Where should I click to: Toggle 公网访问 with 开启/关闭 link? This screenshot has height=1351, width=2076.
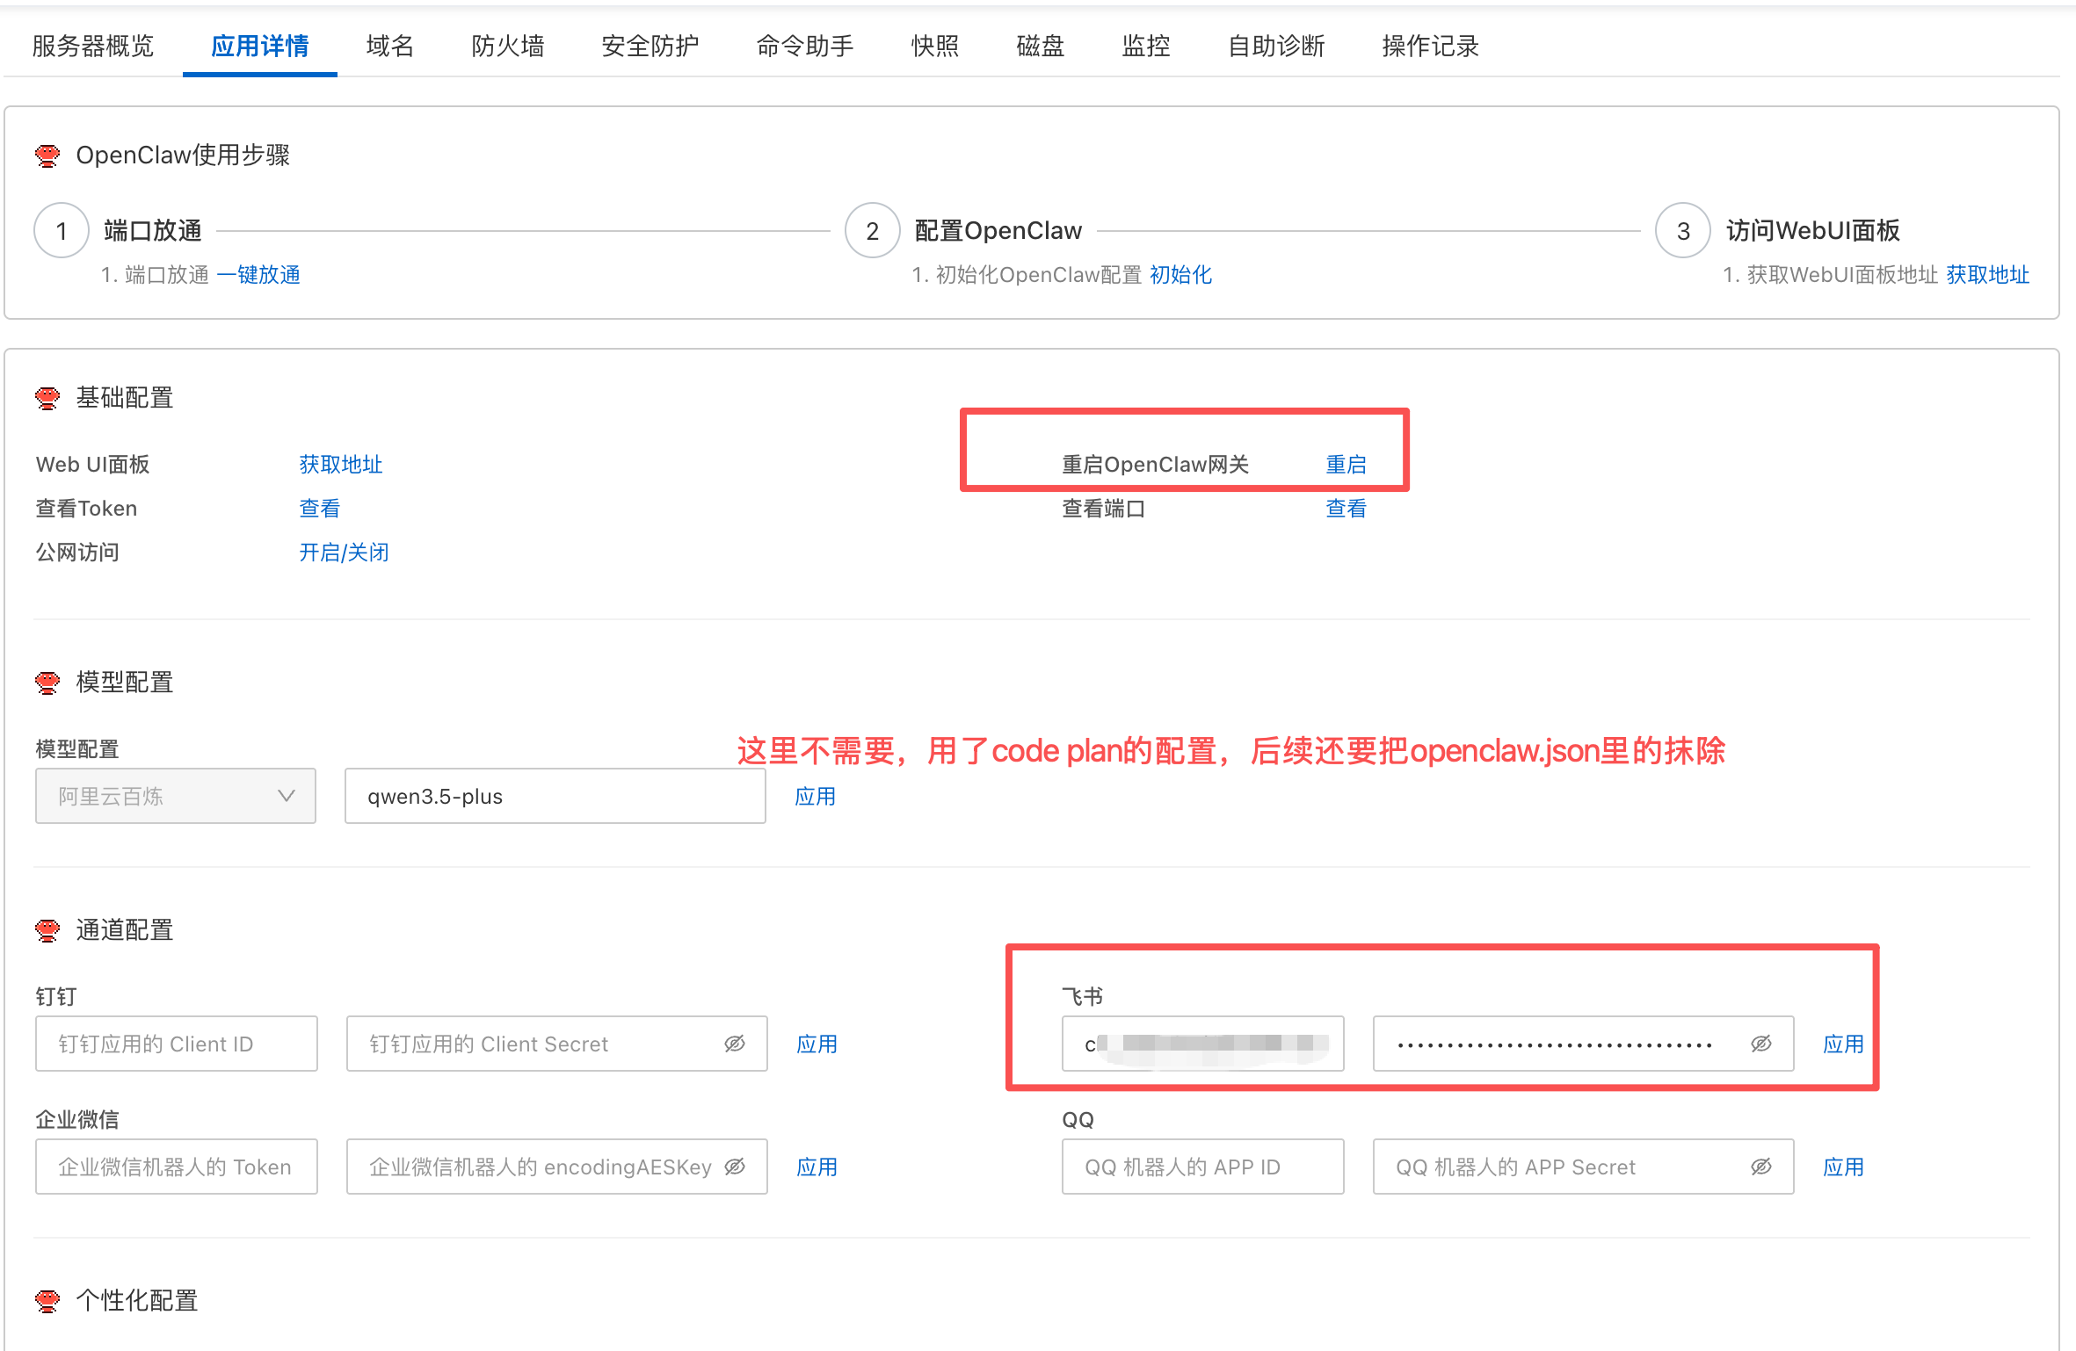pos(344,553)
